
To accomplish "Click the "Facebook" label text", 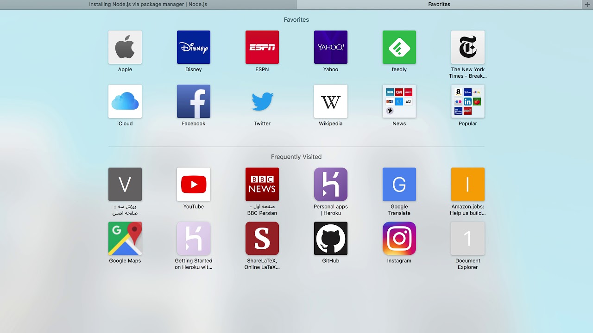I will [x=194, y=123].
